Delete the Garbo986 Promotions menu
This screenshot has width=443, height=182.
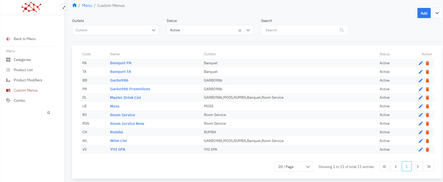pyautogui.click(x=427, y=89)
